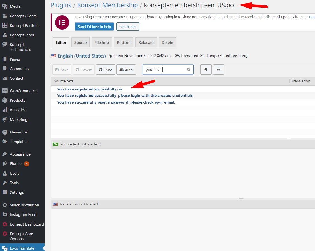315x251 pixels.
Task: Clear the filter search field
Action: pos(189,69)
